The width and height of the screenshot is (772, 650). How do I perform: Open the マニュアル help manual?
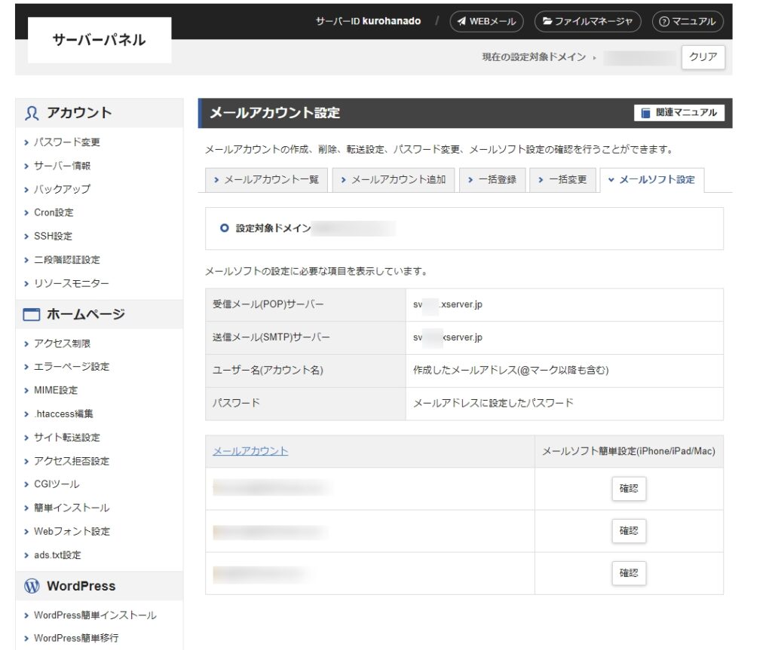coord(687,22)
